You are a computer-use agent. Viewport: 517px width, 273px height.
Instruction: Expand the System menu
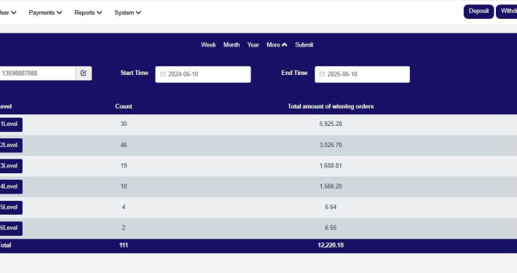[127, 12]
